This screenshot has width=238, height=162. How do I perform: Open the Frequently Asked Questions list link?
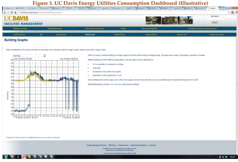click(17, 138)
